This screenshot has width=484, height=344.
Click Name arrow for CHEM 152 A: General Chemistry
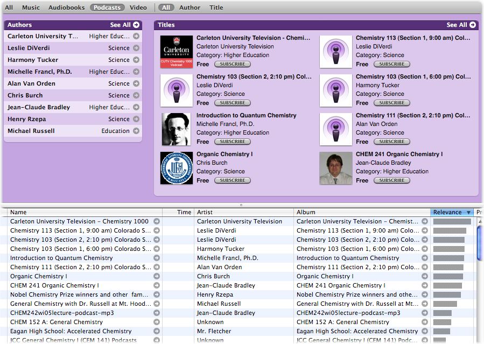coord(157,322)
